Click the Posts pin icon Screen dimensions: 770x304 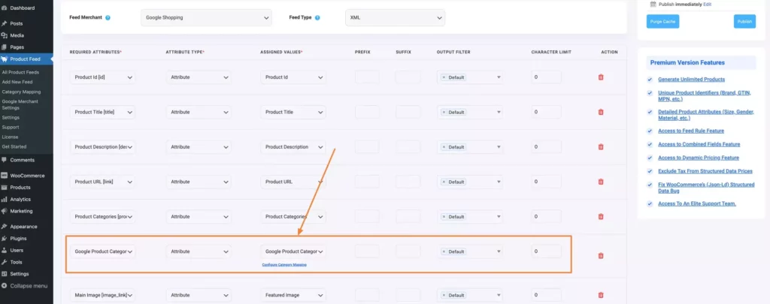[x=5, y=23]
